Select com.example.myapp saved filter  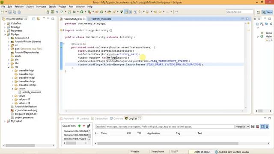point(75,139)
